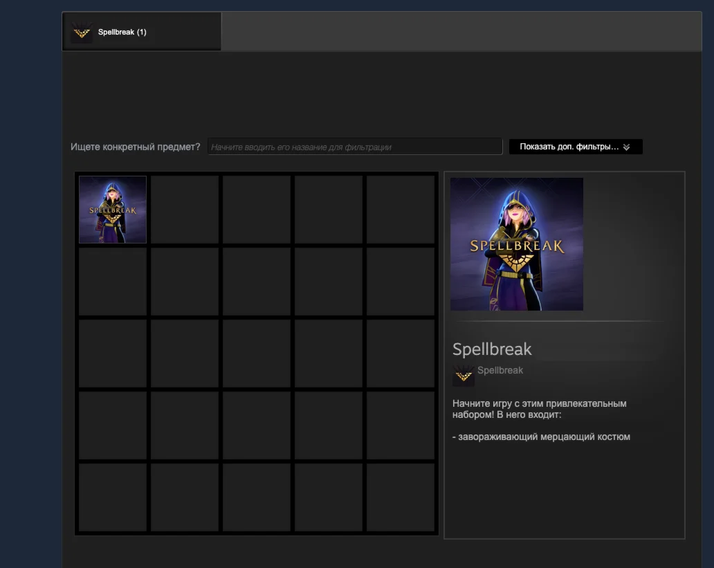Click the large Spellbreak item preview image

pyautogui.click(x=517, y=244)
